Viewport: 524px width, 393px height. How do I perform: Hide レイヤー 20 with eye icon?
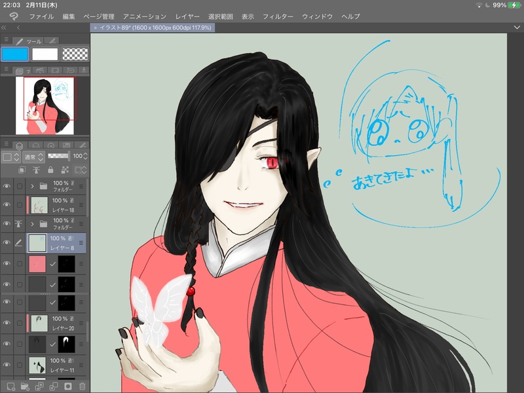[7, 323]
